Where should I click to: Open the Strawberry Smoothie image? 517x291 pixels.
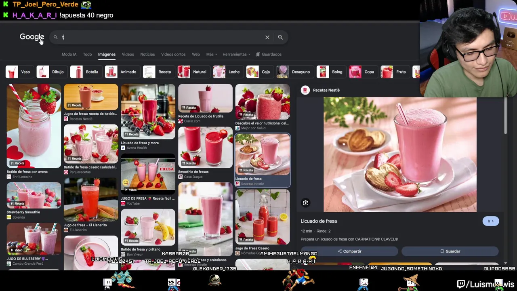tap(34, 195)
